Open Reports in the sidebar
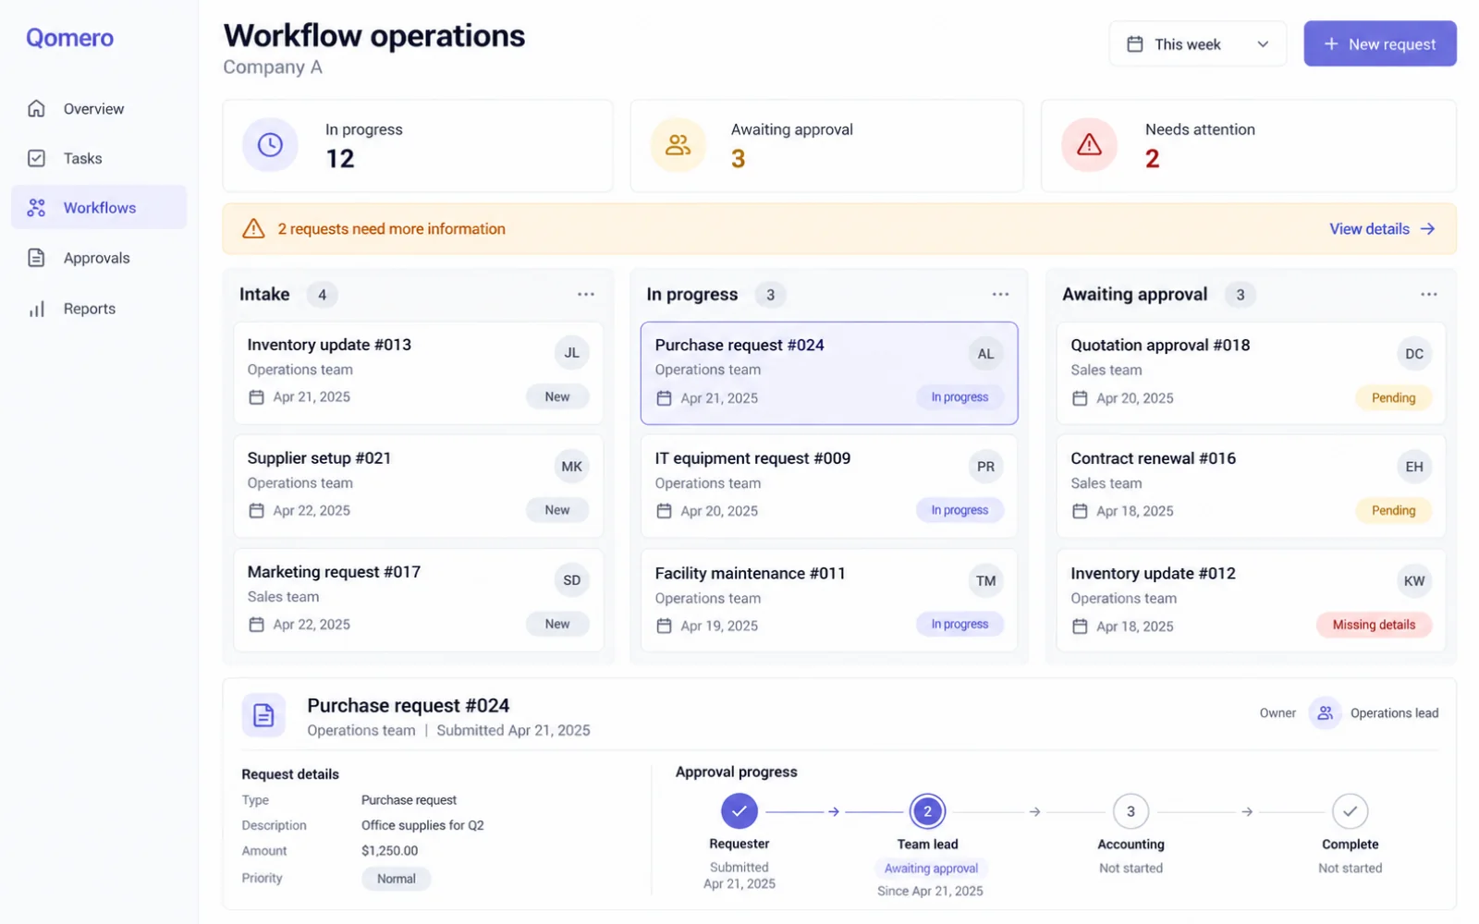Screen dimensions: 1479x924 99,309
